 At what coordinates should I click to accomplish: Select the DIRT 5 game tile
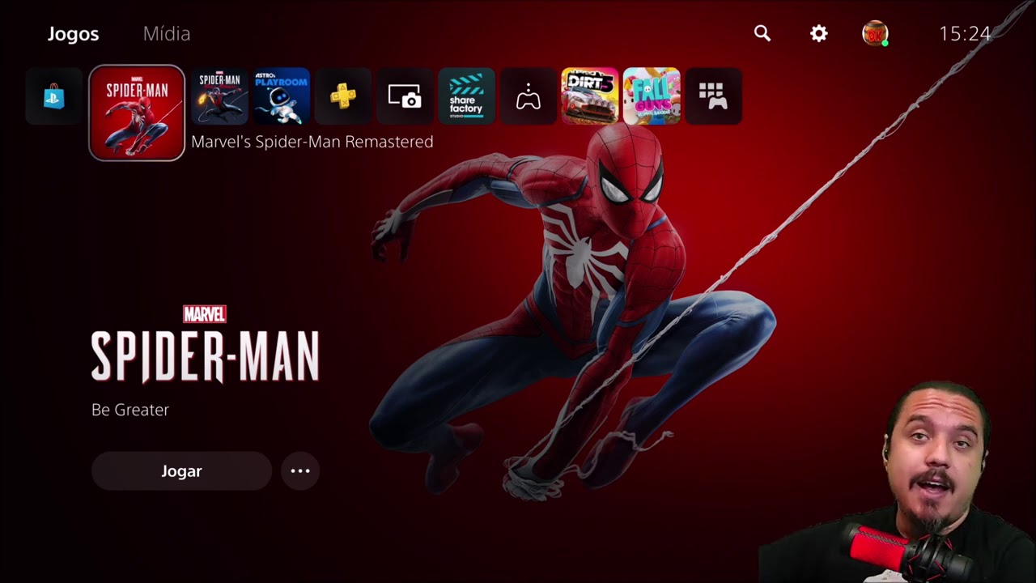coord(590,96)
